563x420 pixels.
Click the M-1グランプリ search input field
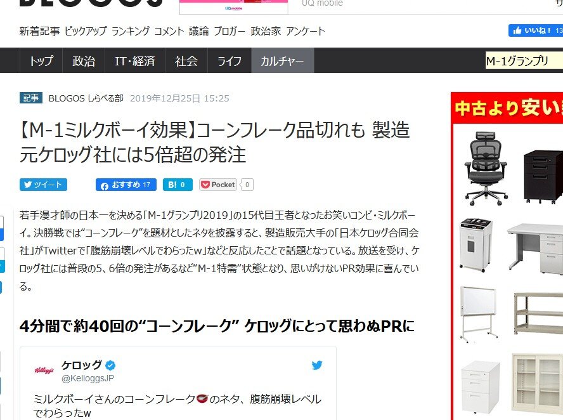[x=524, y=61]
